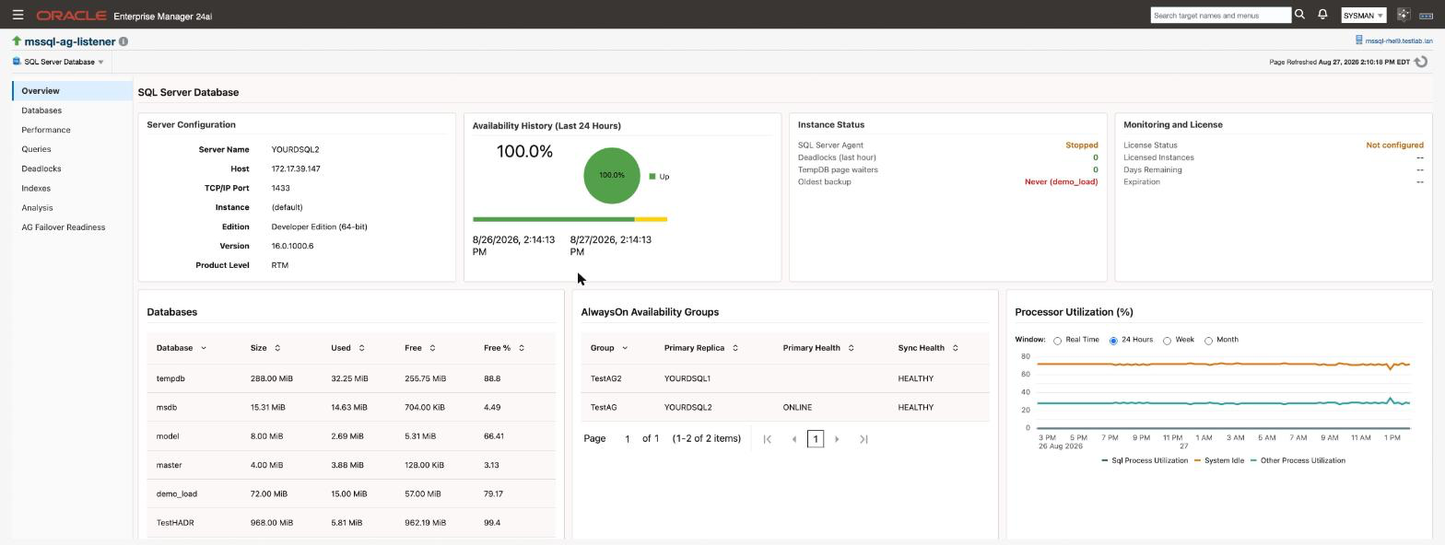Open the SYSMAN user dropdown
Image resolution: width=1445 pixels, height=545 pixels.
[x=1363, y=16]
